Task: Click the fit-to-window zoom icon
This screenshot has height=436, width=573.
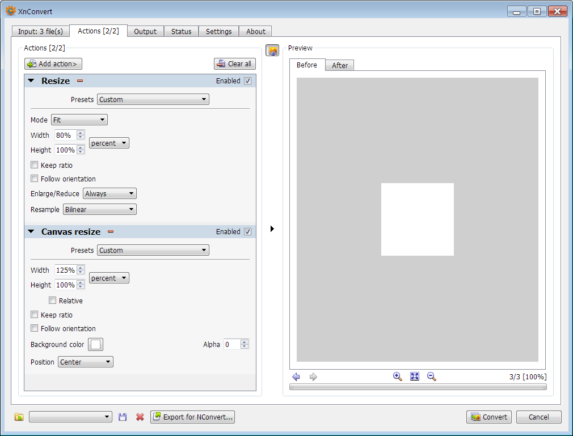Action: click(415, 376)
